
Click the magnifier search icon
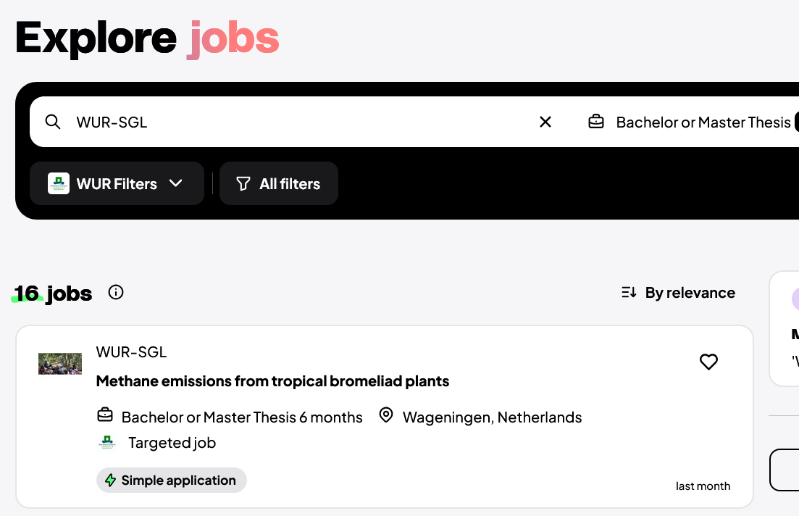[x=53, y=122]
